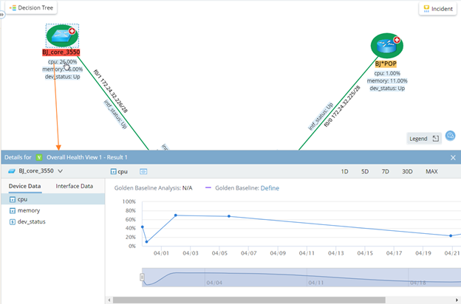Set time range to MAX
Viewport: 461px width, 304px height.
431,171
